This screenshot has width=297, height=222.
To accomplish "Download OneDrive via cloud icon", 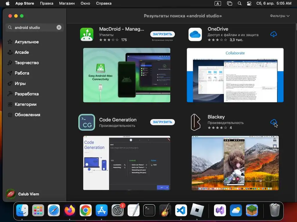I will pyautogui.click(x=274, y=34).
